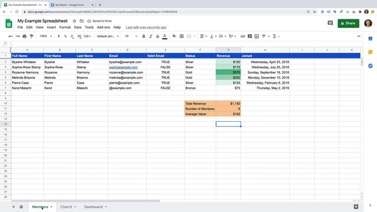
Task: Toggle italic formatting
Action: point(151,37)
